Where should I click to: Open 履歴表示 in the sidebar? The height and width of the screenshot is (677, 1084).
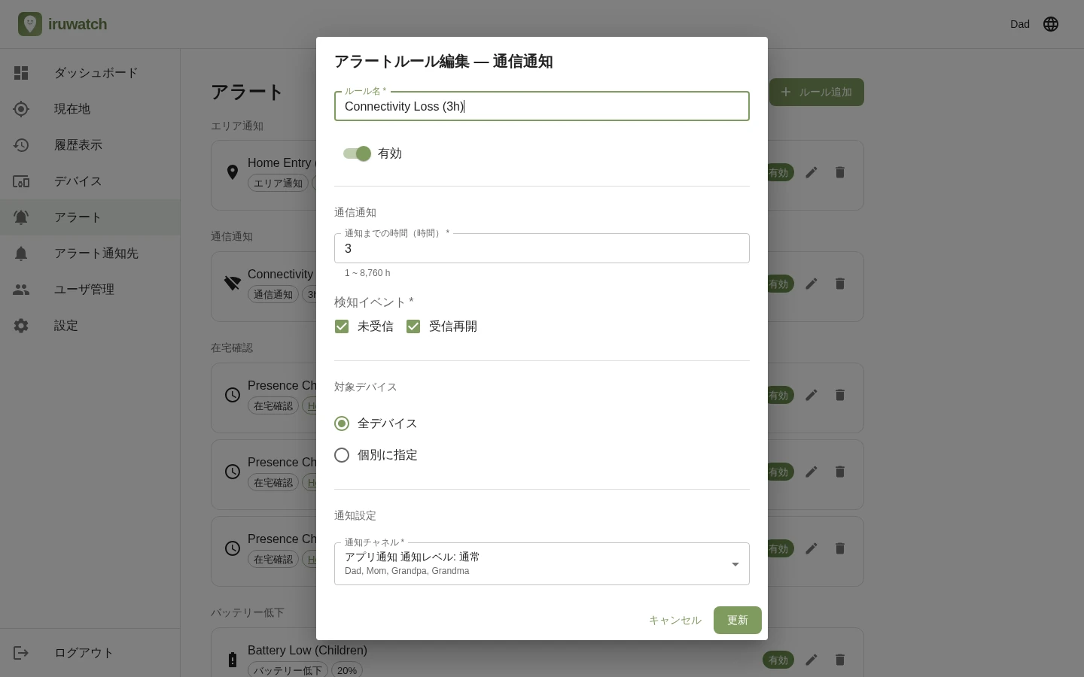[90, 145]
